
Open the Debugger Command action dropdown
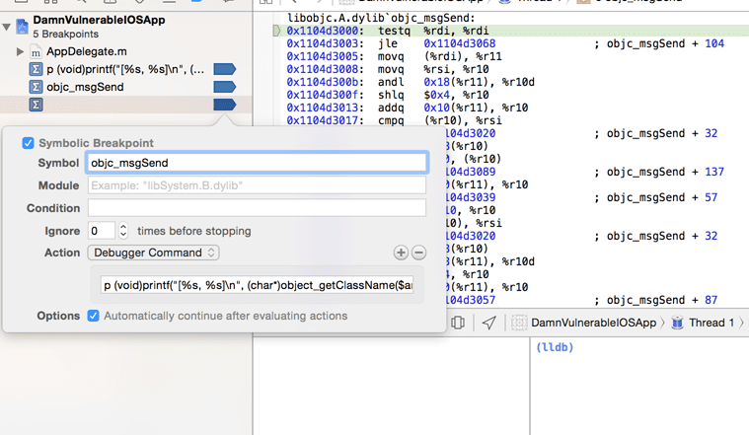point(153,254)
